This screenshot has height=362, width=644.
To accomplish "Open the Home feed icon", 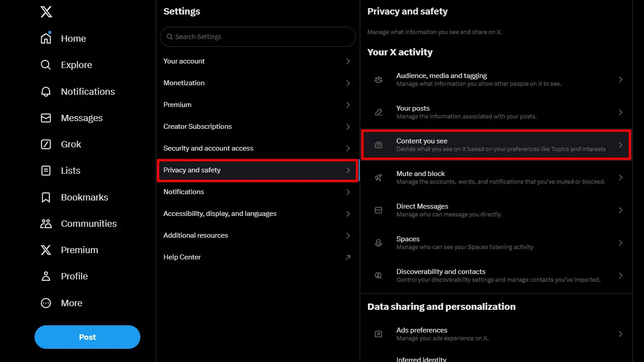I will coord(46,39).
